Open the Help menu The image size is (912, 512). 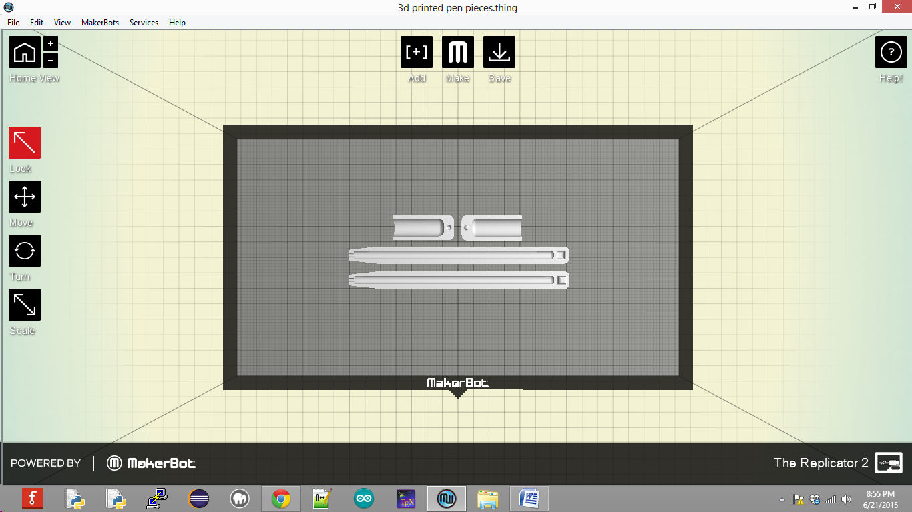click(177, 22)
